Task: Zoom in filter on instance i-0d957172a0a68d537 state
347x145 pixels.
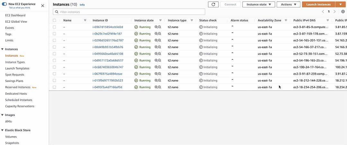Action: tap(156, 60)
